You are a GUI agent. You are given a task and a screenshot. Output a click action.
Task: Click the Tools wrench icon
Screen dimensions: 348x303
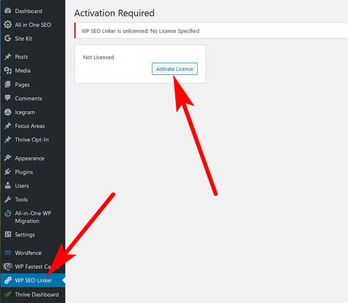(8, 199)
